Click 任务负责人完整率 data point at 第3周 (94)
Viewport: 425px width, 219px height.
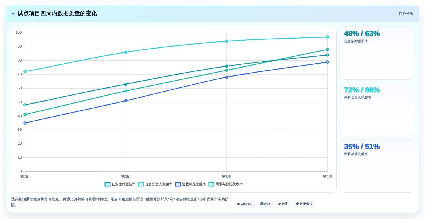227,41
